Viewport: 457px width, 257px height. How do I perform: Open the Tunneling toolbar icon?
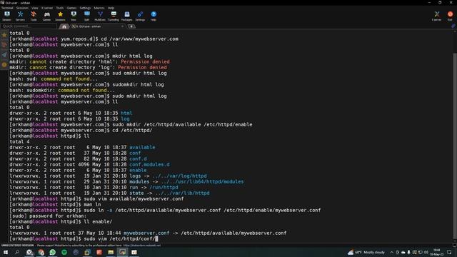tap(114, 16)
